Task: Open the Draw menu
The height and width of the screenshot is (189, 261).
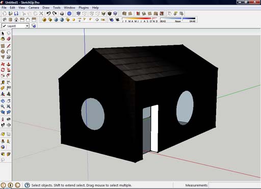Action: (x=46, y=8)
